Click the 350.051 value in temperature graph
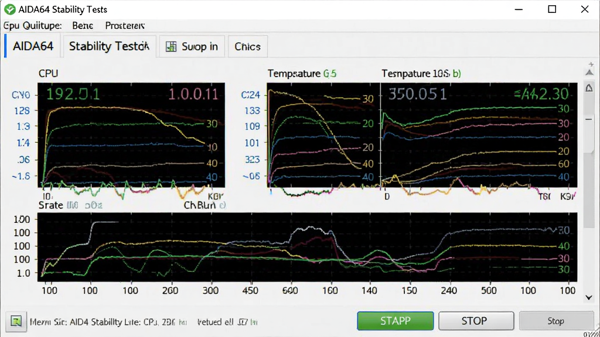 (x=417, y=94)
